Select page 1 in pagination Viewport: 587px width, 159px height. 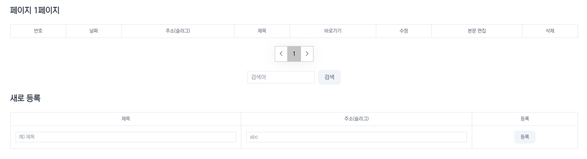[x=294, y=54]
